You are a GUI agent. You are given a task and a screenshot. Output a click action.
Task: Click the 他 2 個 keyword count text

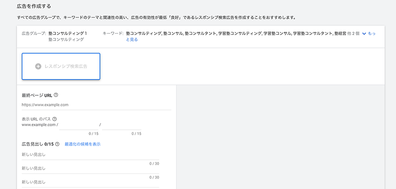pyautogui.click(x=353, y=34)
